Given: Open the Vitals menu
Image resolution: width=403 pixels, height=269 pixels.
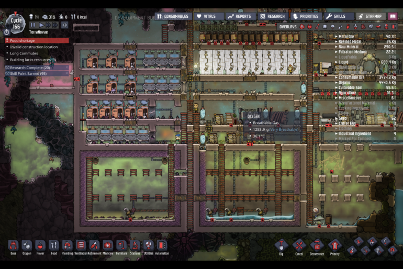Looking at the screenshot, I should click(x=209, y=16).
